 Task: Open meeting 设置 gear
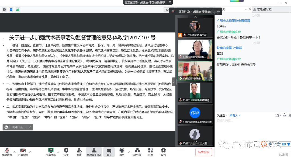point(163,152)
